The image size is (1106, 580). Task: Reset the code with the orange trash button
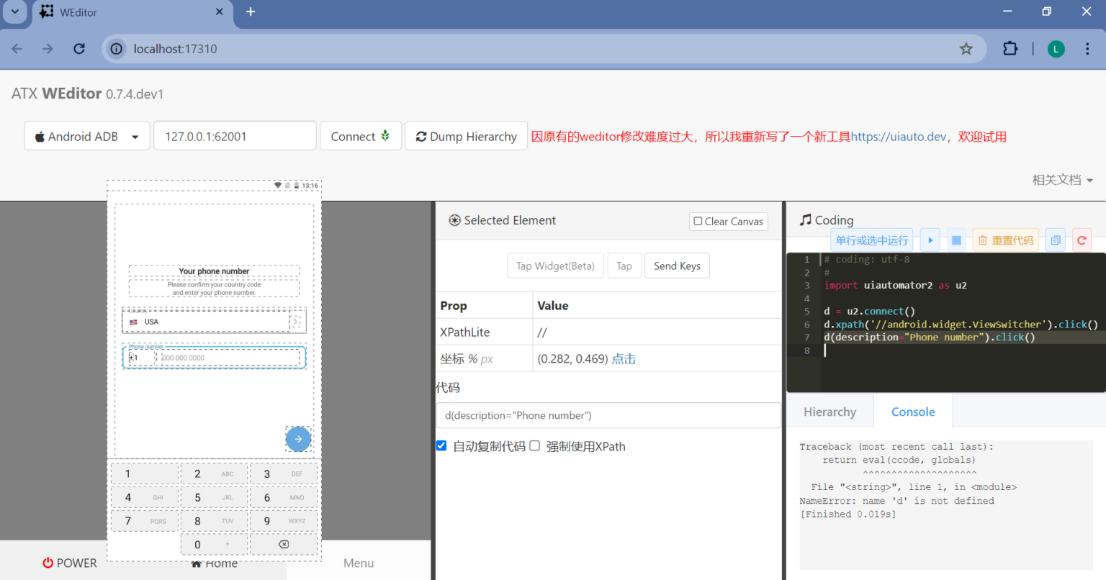[1006, 240]
